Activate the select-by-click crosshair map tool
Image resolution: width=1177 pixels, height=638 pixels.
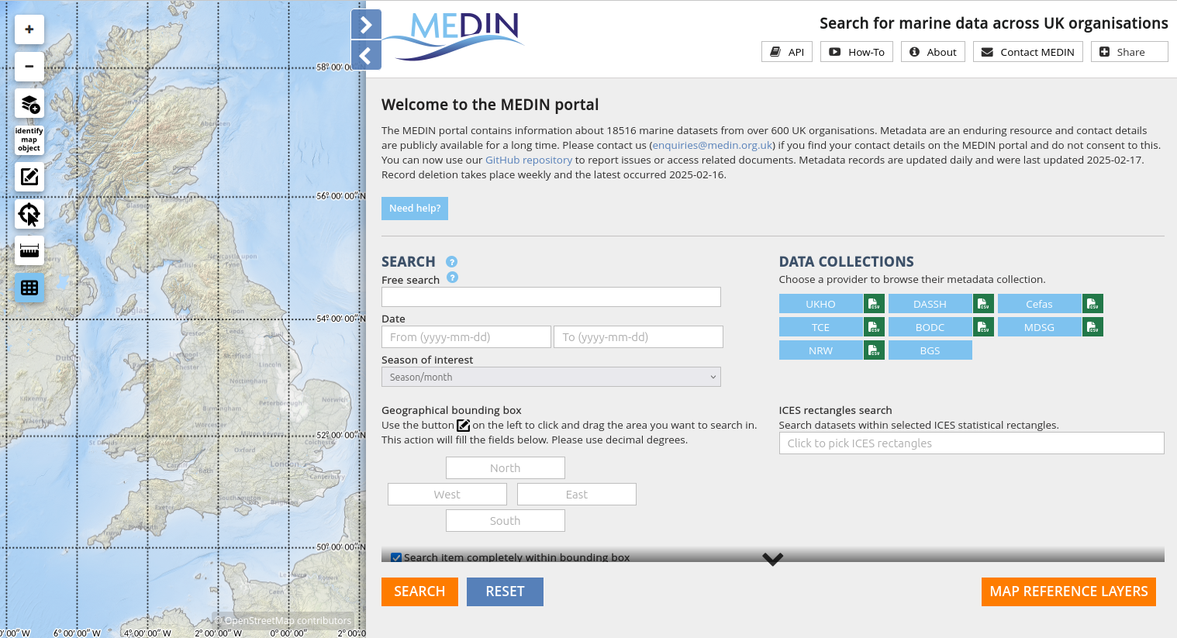click(29, 214)
